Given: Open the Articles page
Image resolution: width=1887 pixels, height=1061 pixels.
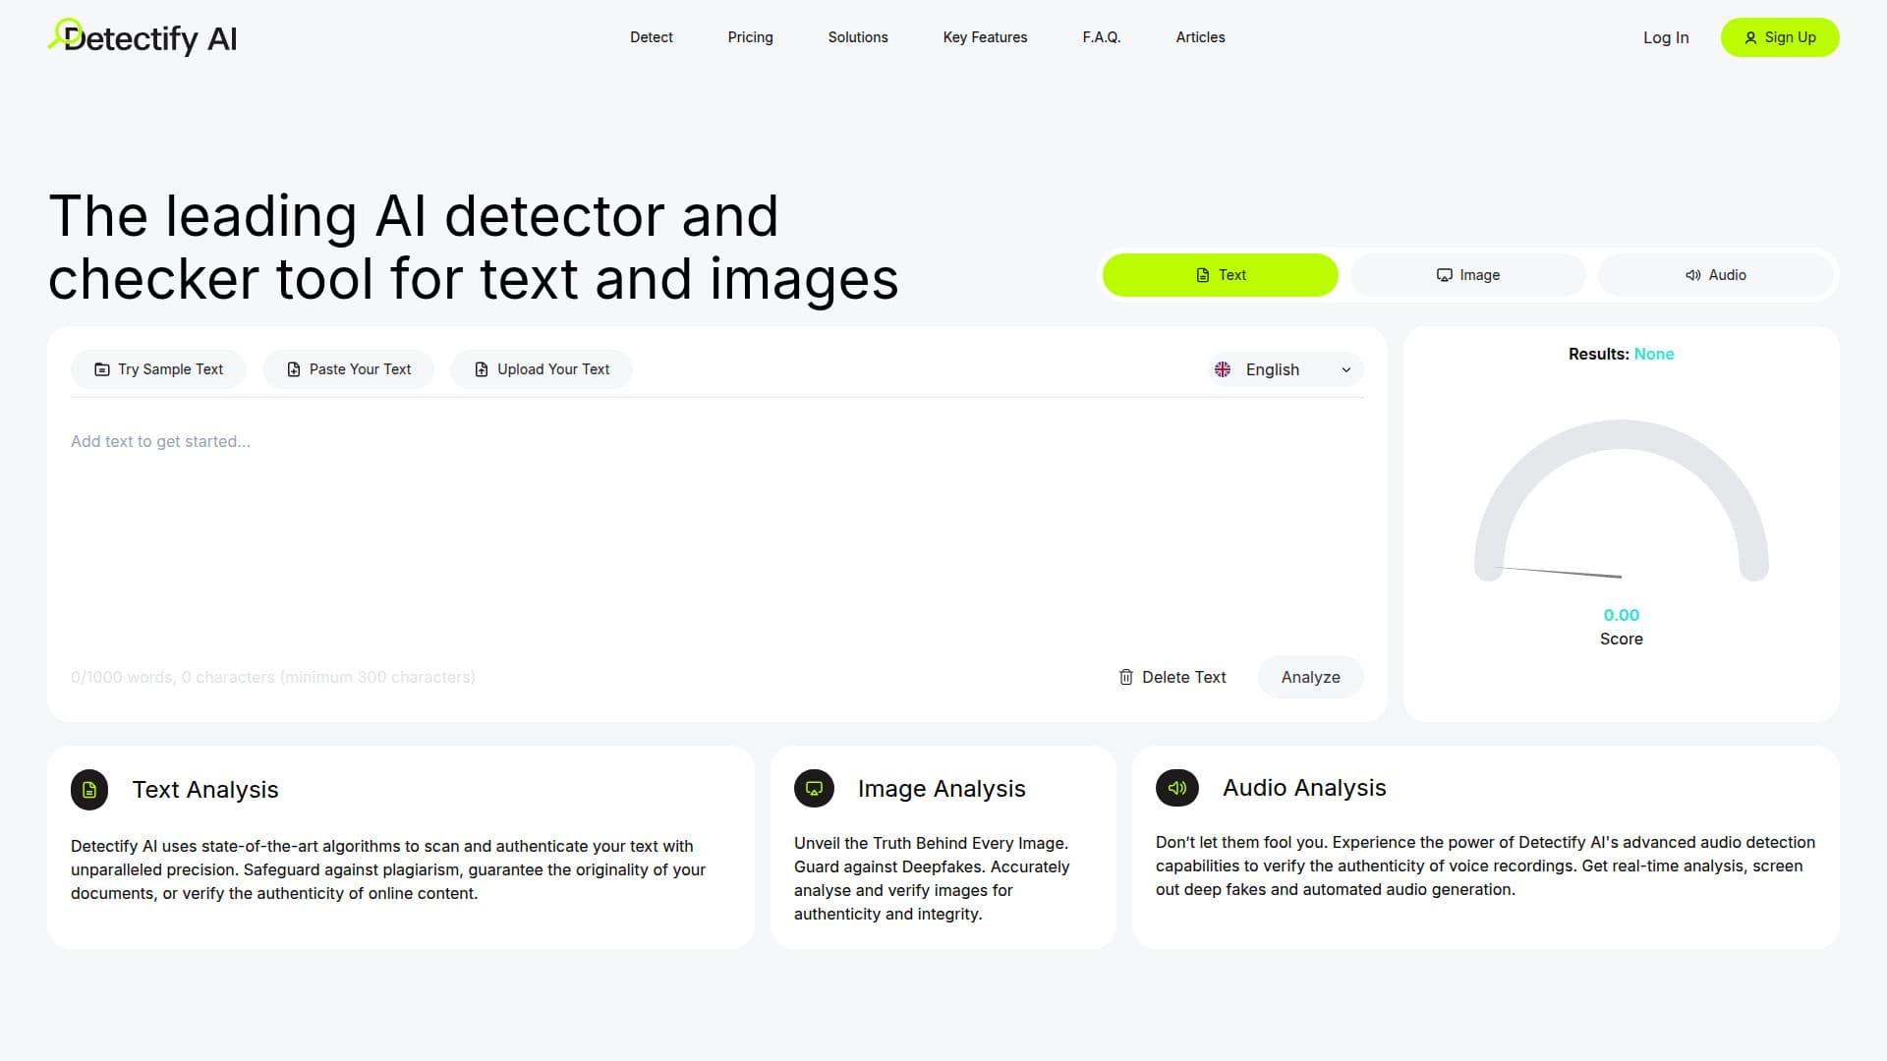Looking at the screenshot, I should (1201, 37).
